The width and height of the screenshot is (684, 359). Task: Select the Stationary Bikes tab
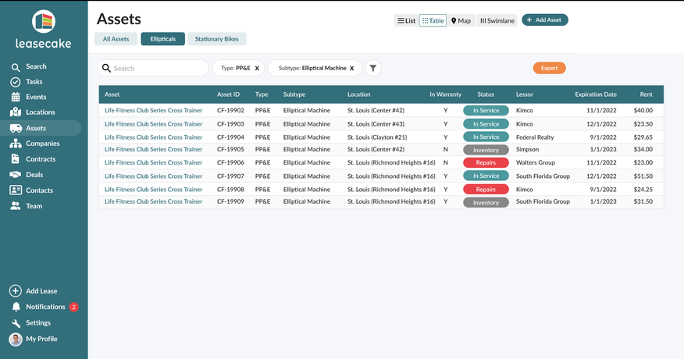[x=216, y=39]
